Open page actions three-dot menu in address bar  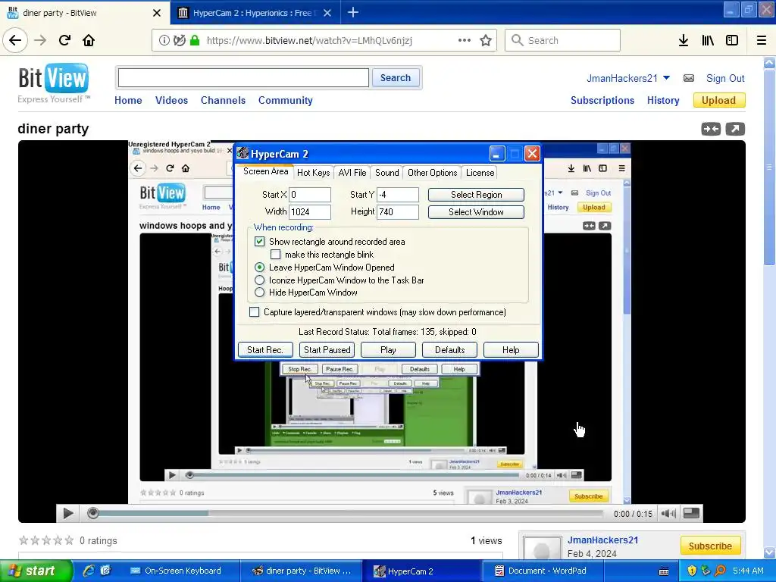click(465, 40)
